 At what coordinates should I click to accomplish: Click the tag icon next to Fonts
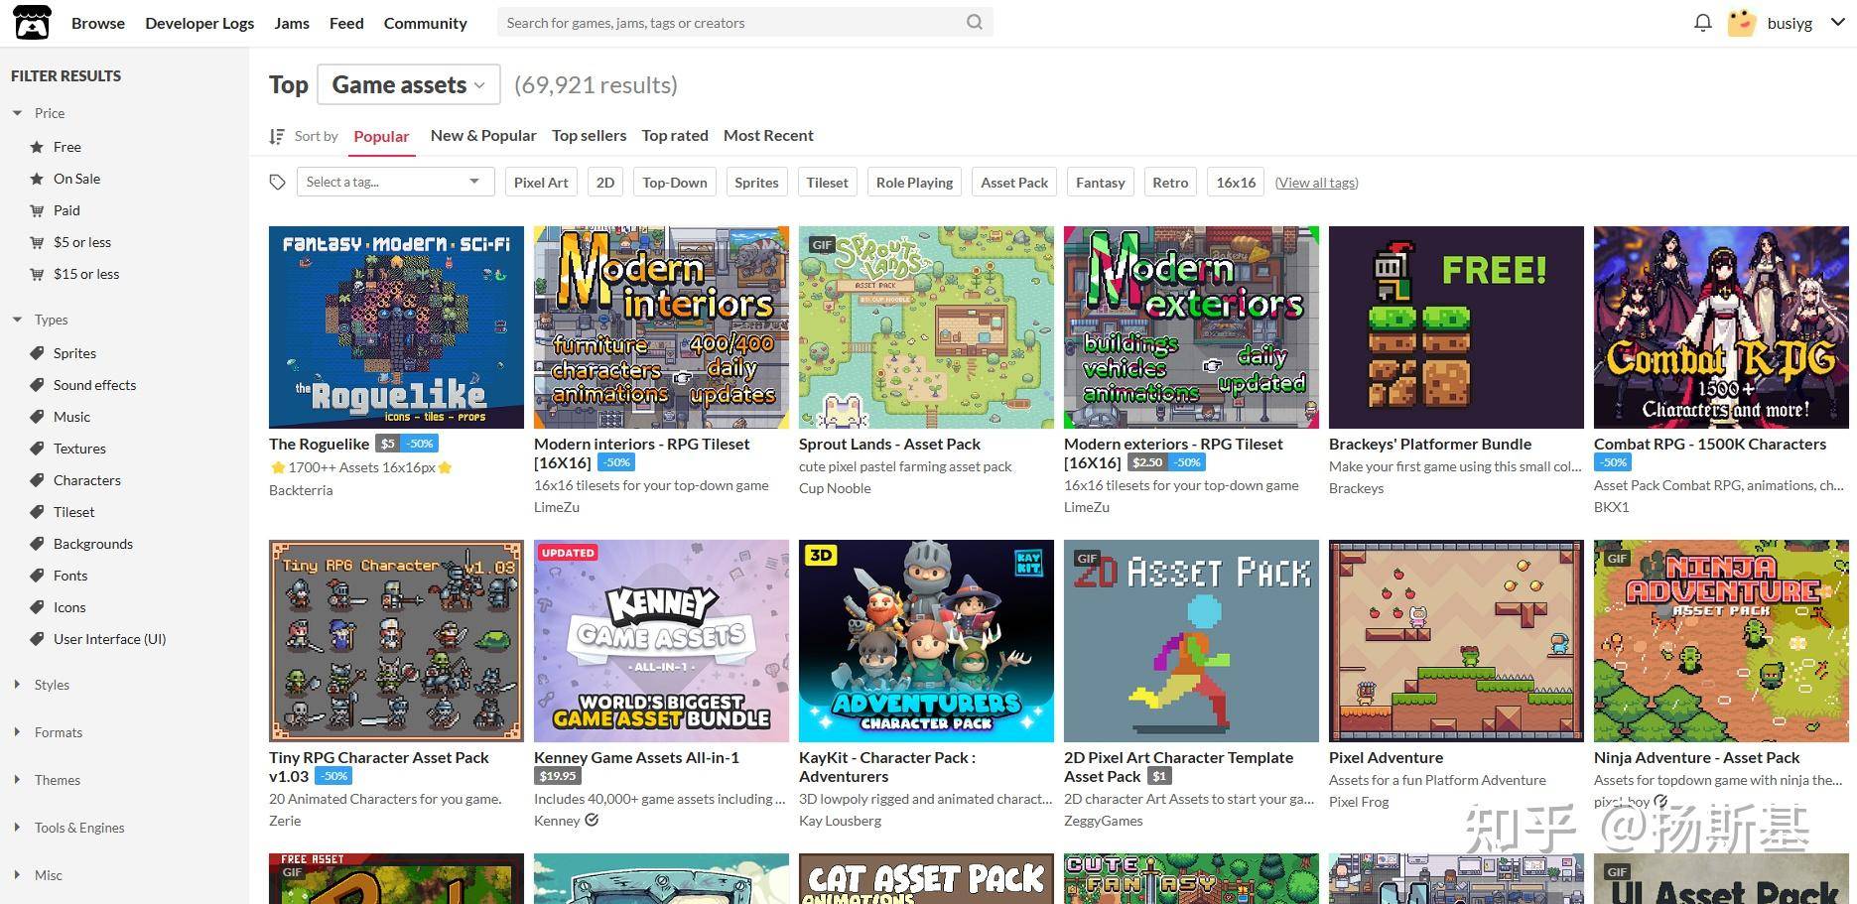pyautogui.click(x=37, y=576)
